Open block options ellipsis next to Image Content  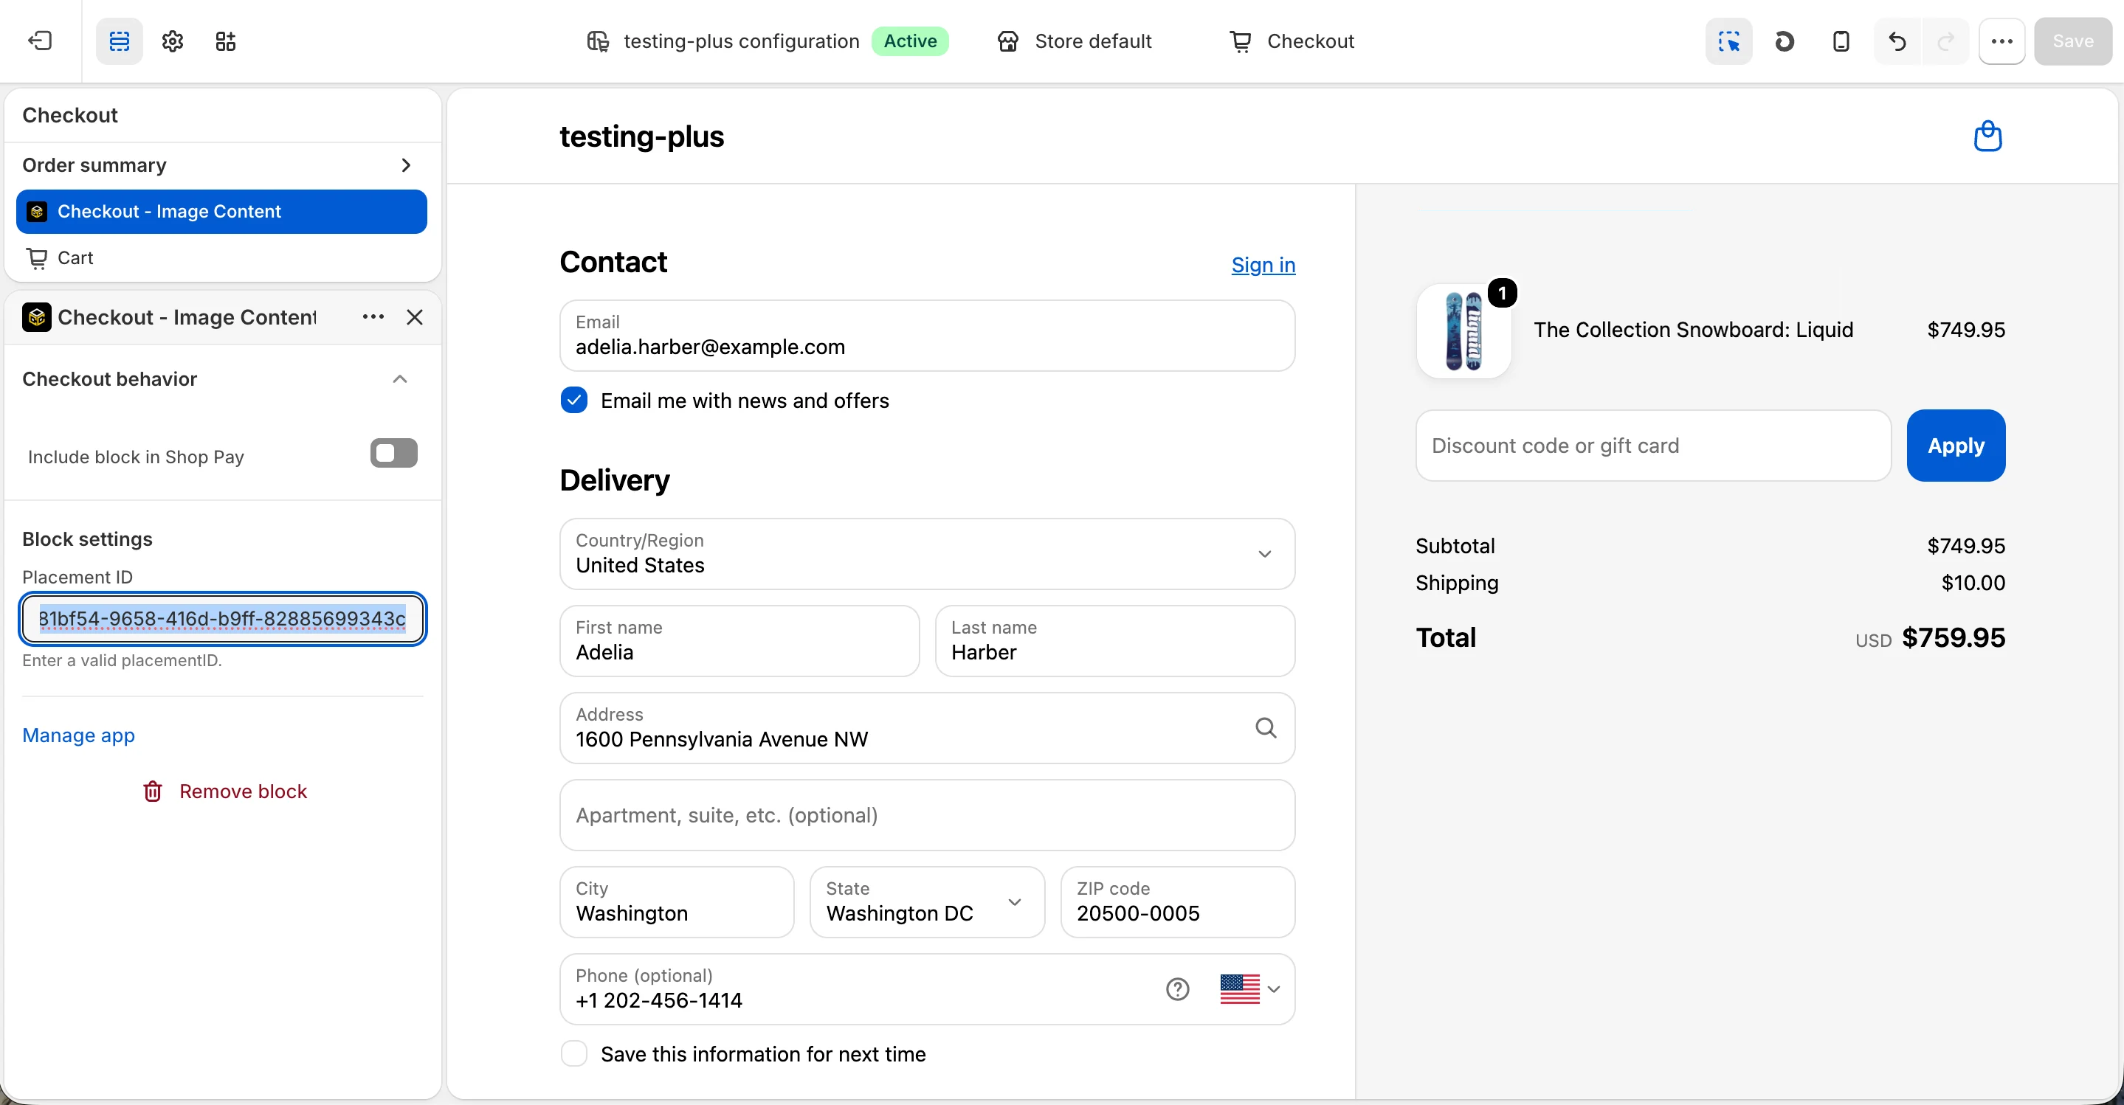373,316
